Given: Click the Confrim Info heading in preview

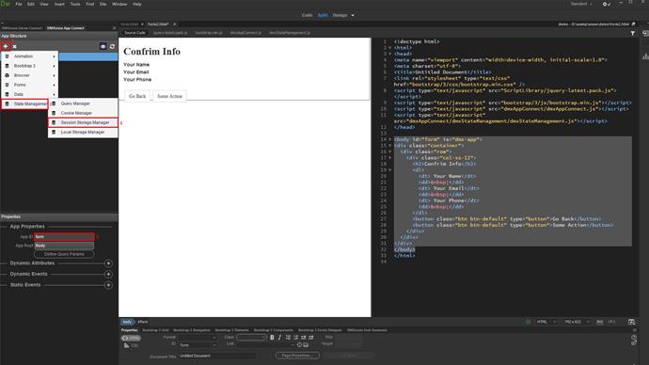Looking at the screenshot, I should tap(151, 52).
